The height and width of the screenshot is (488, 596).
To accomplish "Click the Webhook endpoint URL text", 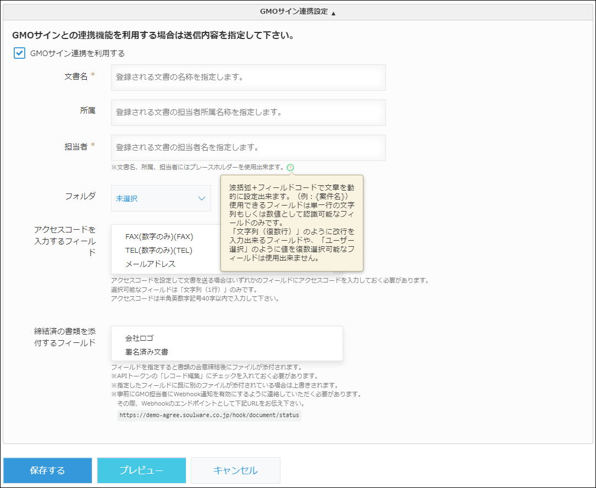I will [209, 415].
